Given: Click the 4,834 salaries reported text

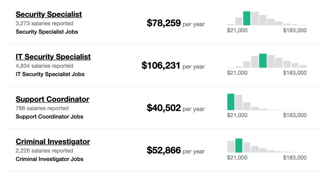Looking at the screenshot, I should pyautogui.click(x=44, y=66).
